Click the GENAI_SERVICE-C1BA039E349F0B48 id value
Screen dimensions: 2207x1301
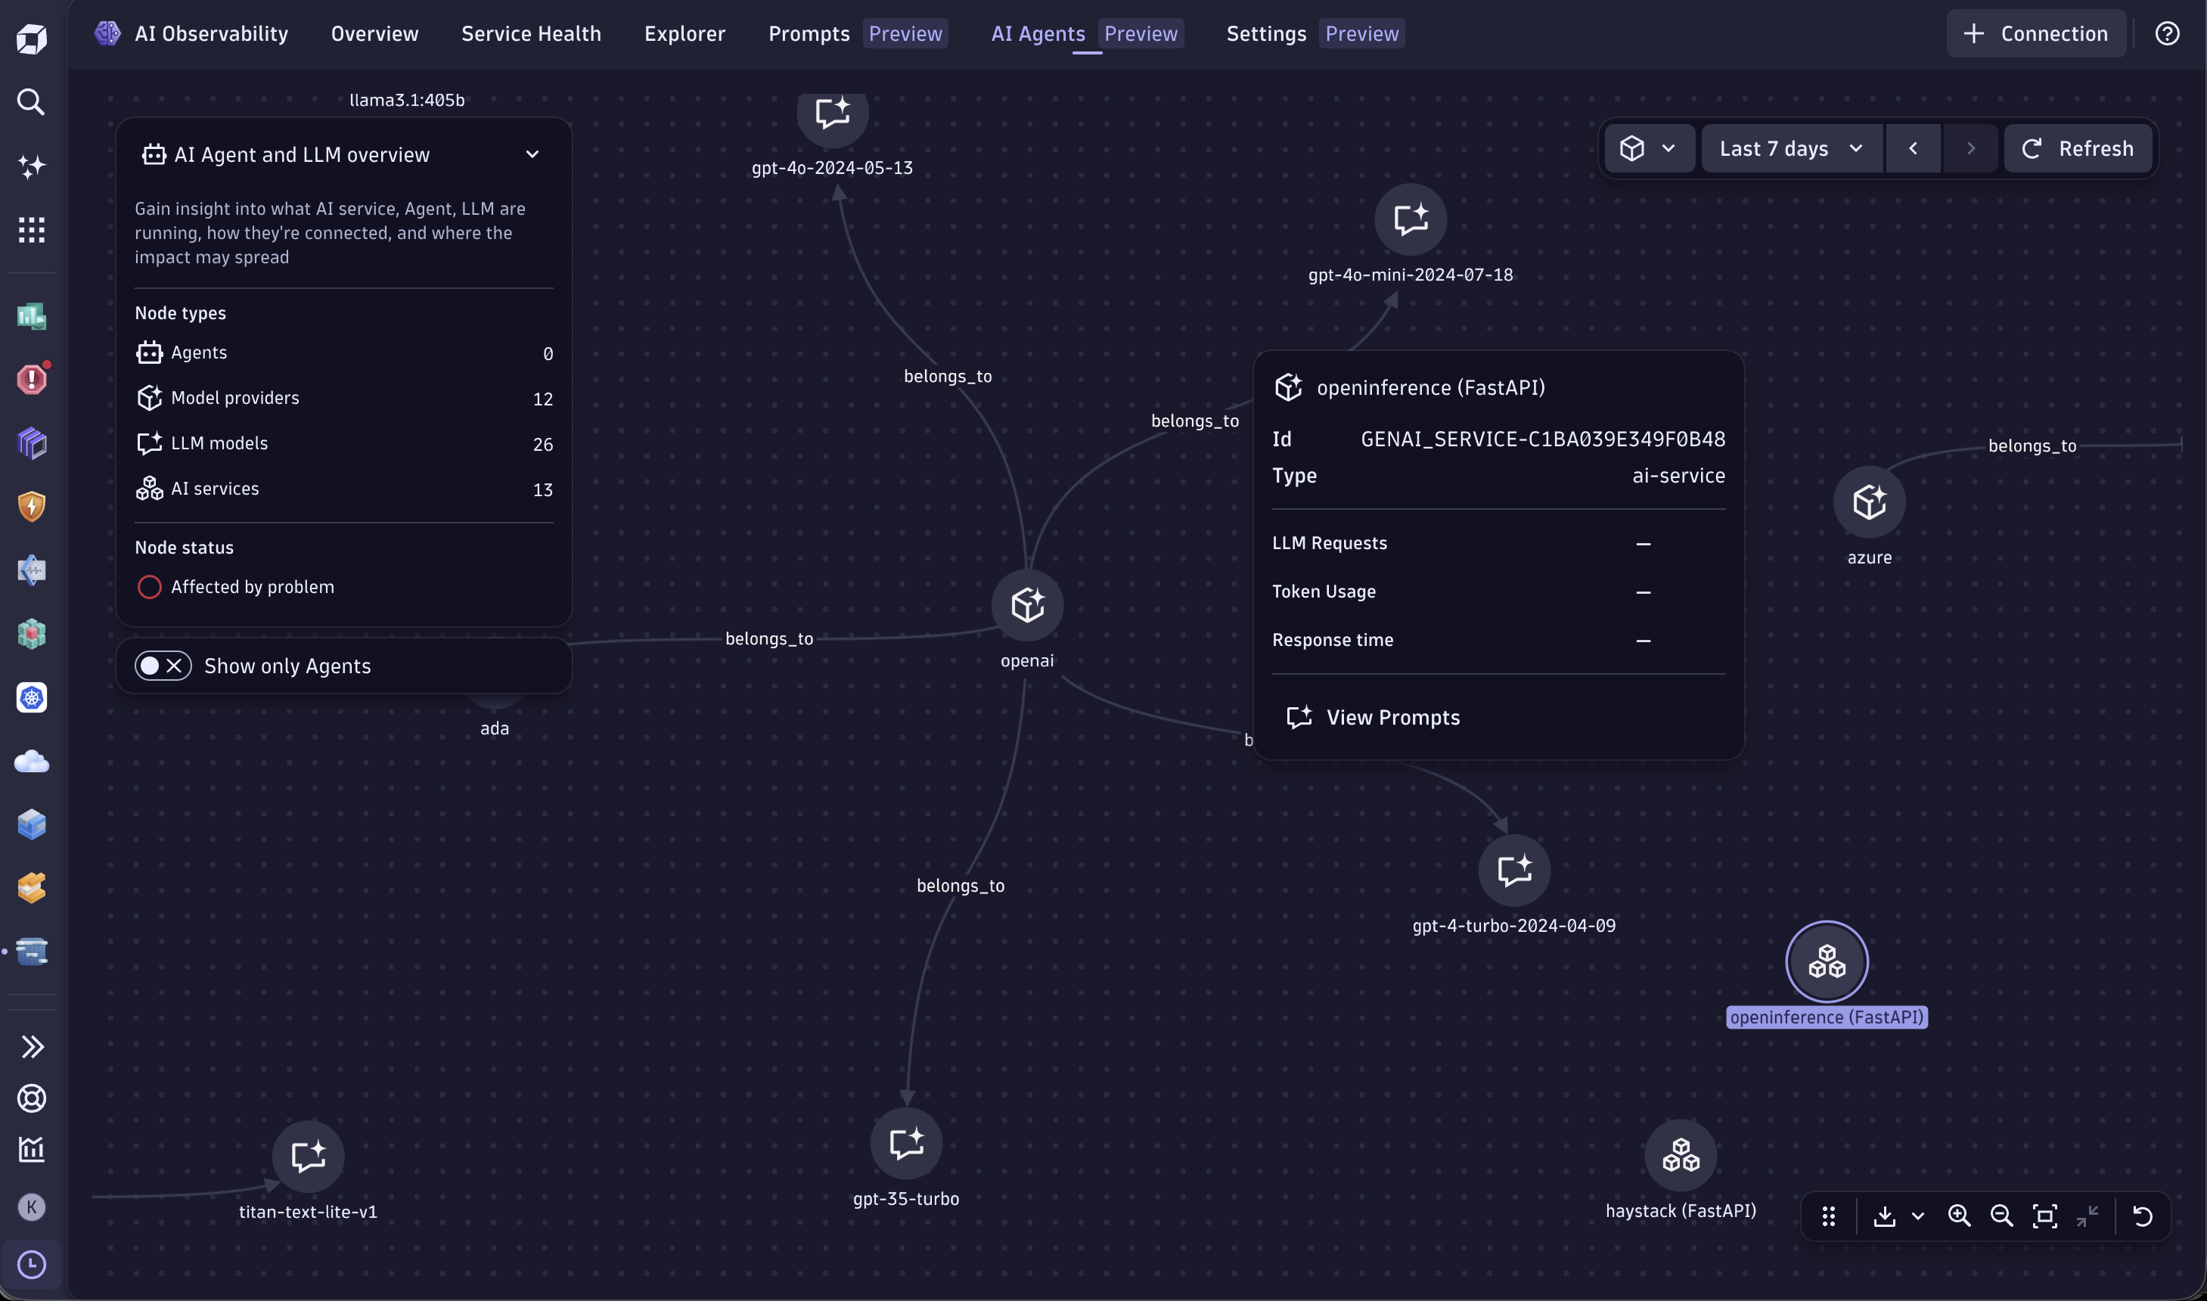(1543, 439)
